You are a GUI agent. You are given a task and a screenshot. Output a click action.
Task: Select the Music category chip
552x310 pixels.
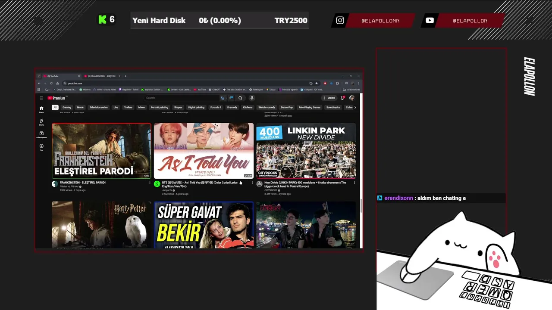click(x=80, y=107)
